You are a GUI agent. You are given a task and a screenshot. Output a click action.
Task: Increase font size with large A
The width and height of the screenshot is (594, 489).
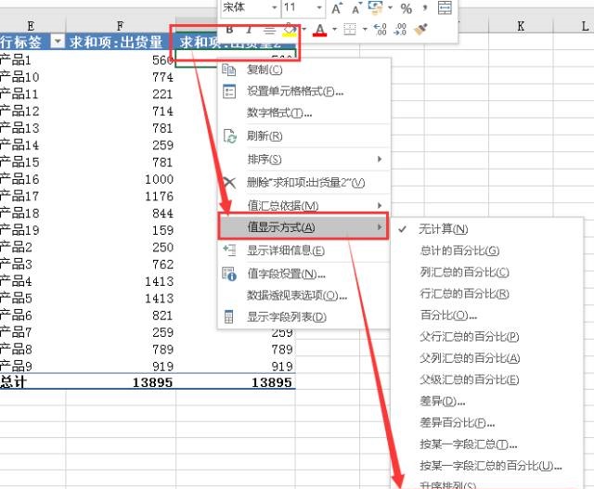(336, 8)
